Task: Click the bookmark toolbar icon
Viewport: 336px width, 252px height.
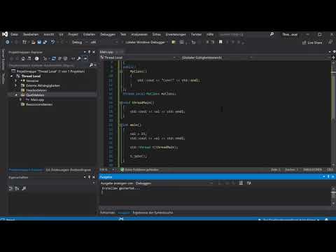Action: pyautogui.click(x=220, y=42)
